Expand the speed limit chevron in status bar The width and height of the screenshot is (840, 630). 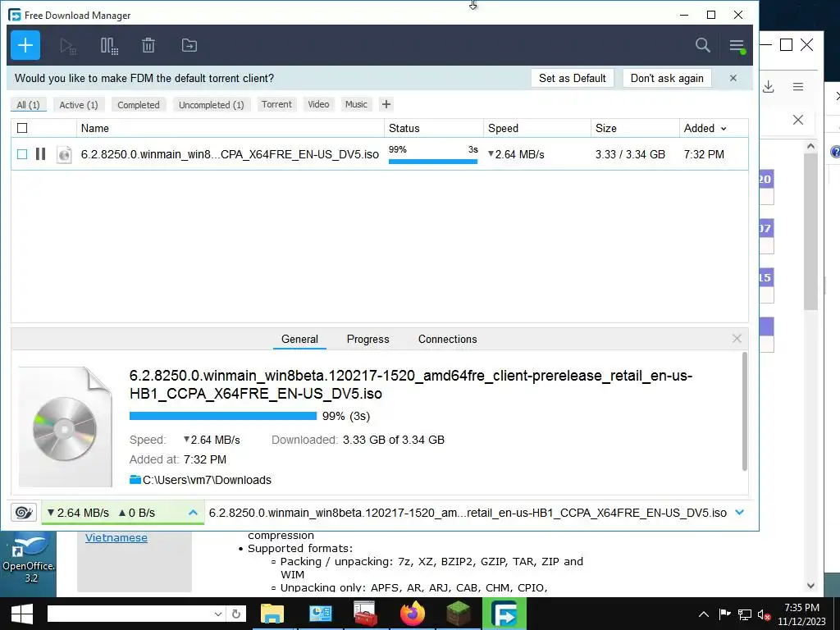coord(194,513)
